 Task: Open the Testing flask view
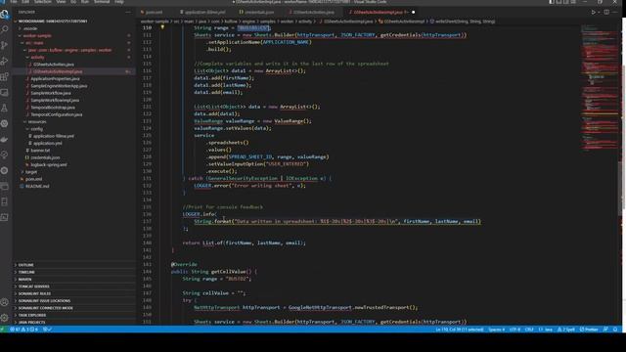[5, 108]
